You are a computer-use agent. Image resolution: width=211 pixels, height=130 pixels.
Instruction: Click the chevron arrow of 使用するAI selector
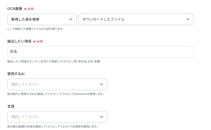click(101, 84)
